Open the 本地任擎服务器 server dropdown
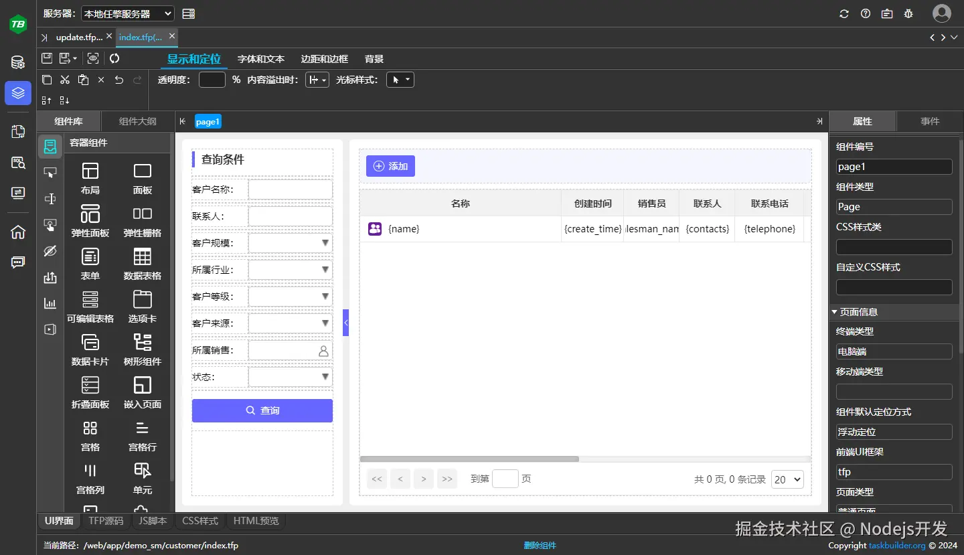Viewport: 964px width, 555px height. (x=127, y=13)
